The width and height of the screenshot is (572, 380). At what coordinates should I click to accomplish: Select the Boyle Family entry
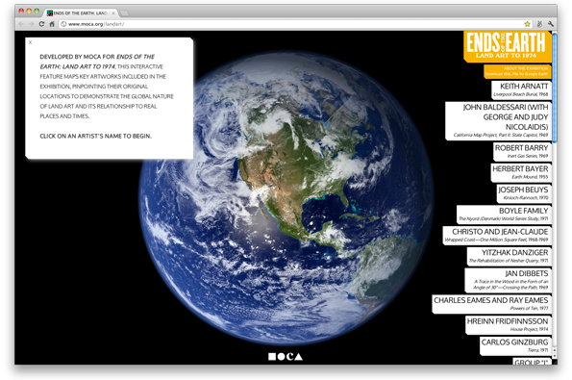point(504,215)
